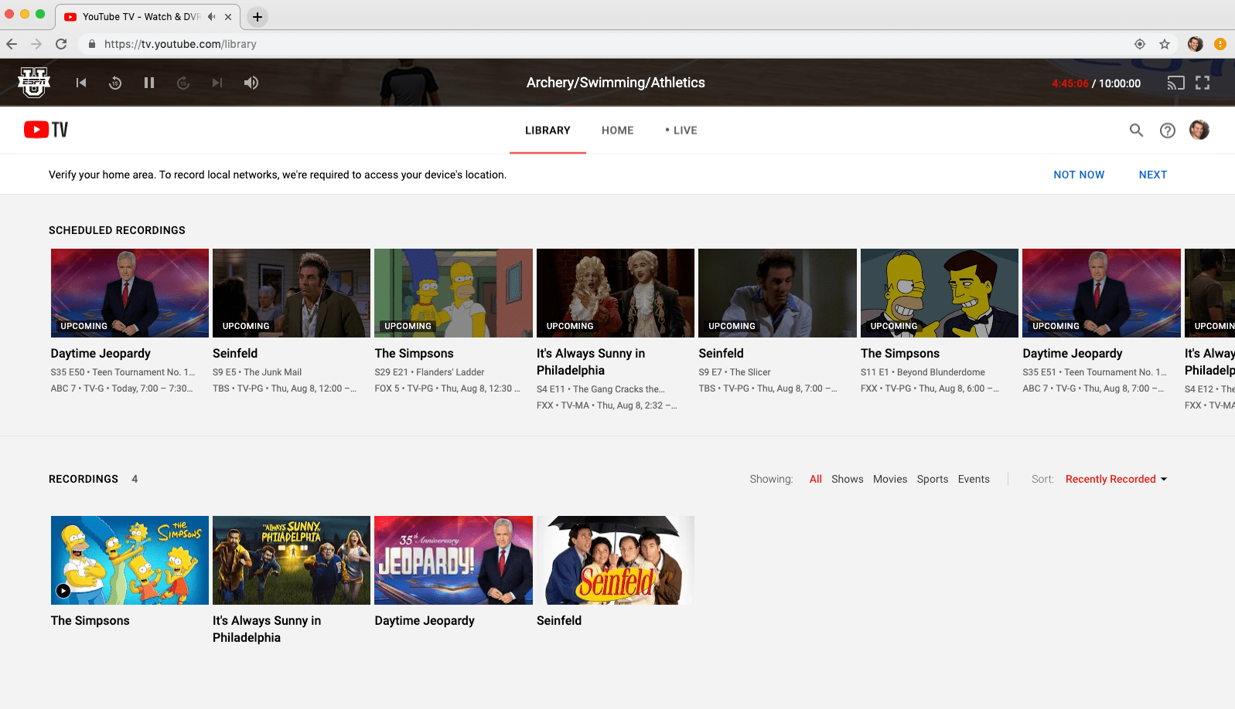The image size is (1235, 709).
Task: Open the recorded Daytime Jeopardy thumbnail
Action: point(453,560)
